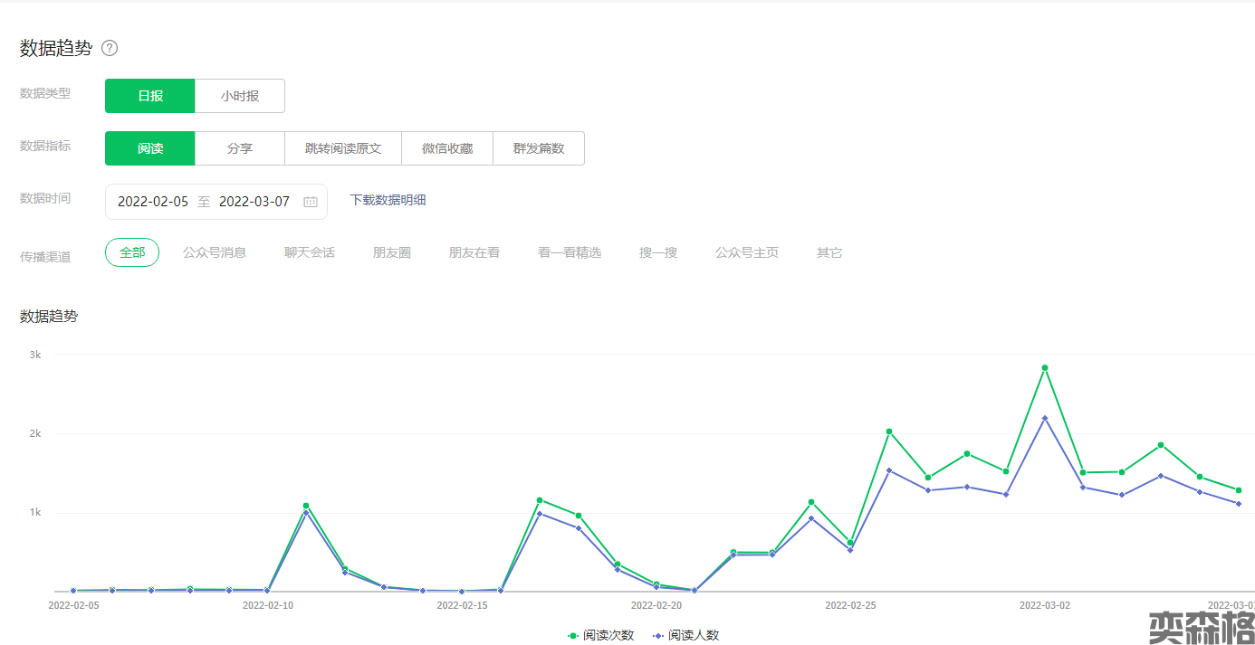1255x645 pixels.
Task: Click the 2022-03-02 peak green data point
Action: click(1044, 368)
